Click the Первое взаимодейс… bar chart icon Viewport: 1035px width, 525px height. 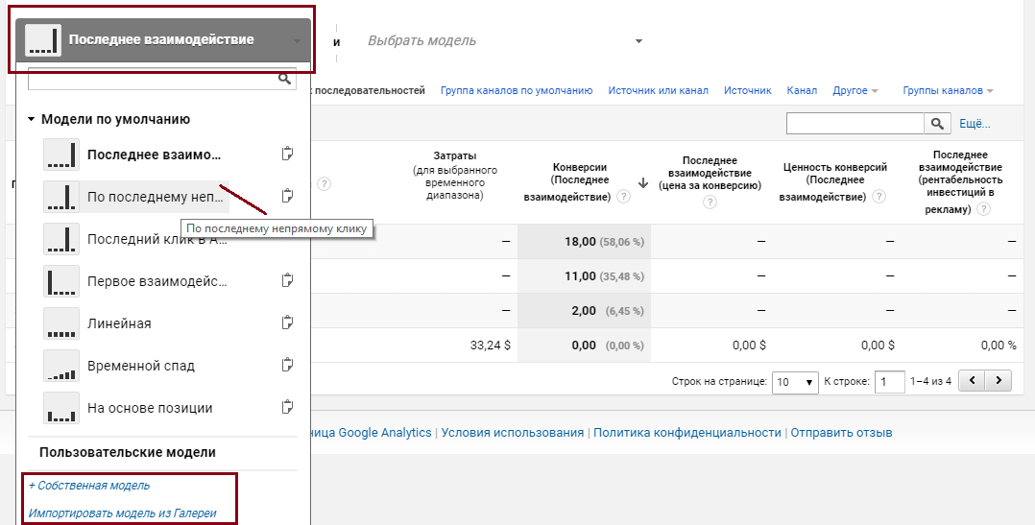point(61,281)
